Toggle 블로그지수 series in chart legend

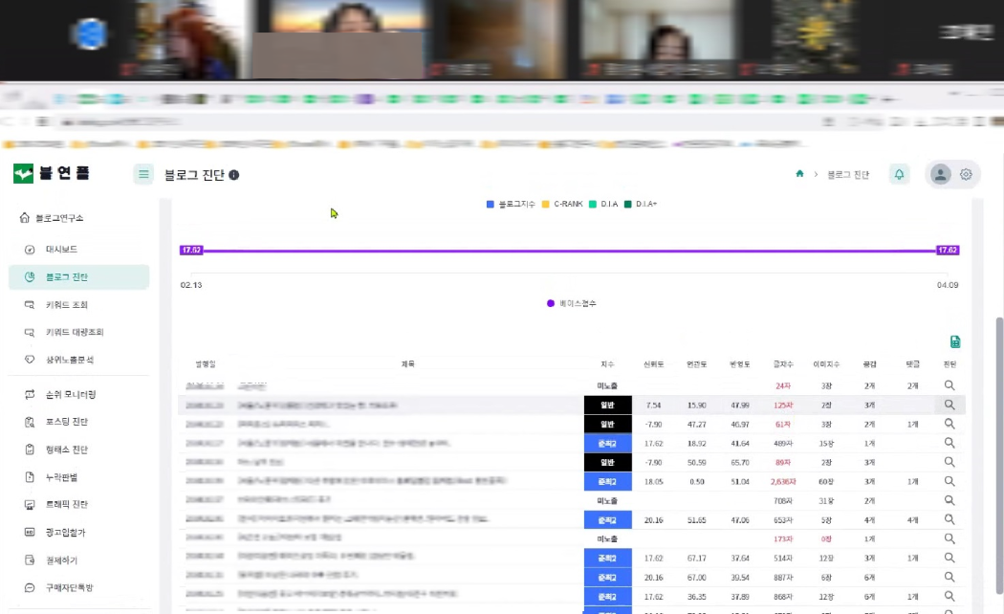tap(513, 205)
